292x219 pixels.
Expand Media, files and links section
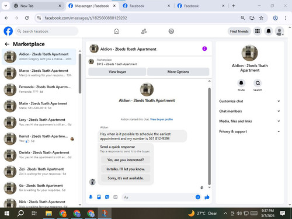point(249,121)
